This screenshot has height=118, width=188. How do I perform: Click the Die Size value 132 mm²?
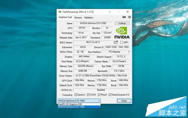click(x=107, y=33)
